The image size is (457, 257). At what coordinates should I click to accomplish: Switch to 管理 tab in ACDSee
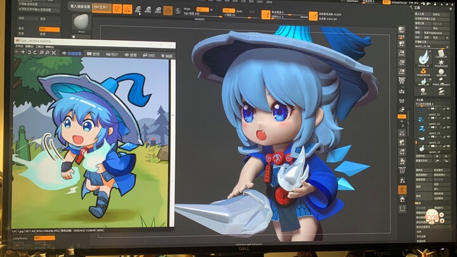pos(93,54)
